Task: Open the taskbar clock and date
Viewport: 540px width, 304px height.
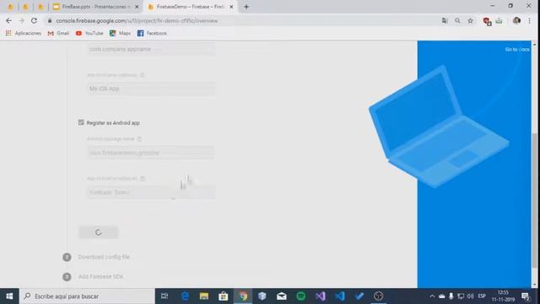Action: (x=503, y=296)
